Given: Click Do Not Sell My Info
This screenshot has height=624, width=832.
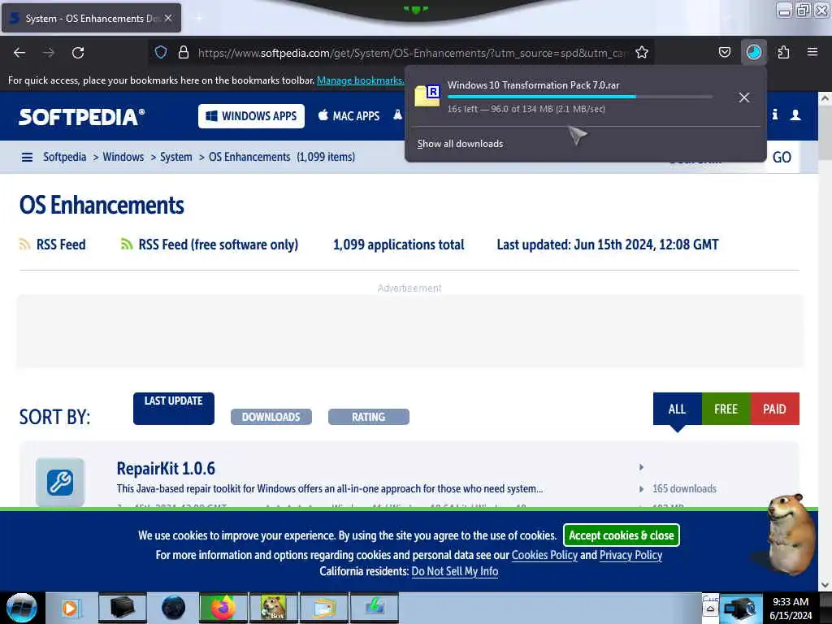Looking at the screenshot, I should [455, 571].
